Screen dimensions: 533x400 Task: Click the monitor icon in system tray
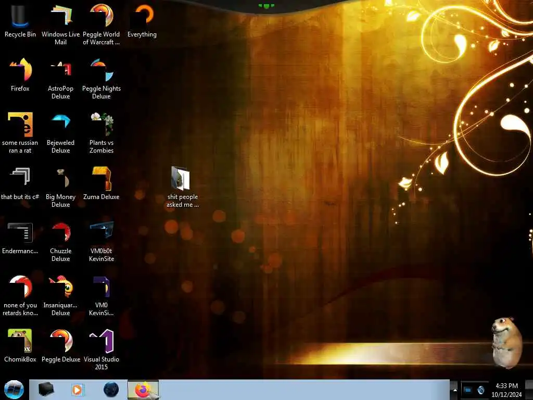click(x=468, y=390)
